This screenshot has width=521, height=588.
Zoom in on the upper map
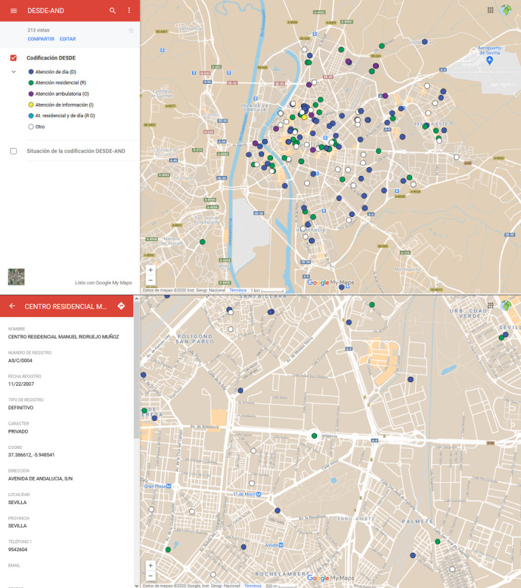click(150, 270)
